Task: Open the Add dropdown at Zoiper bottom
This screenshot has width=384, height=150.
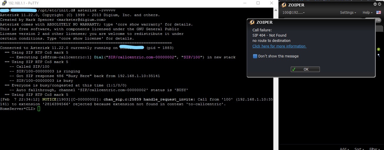Action: pos(344,149)
